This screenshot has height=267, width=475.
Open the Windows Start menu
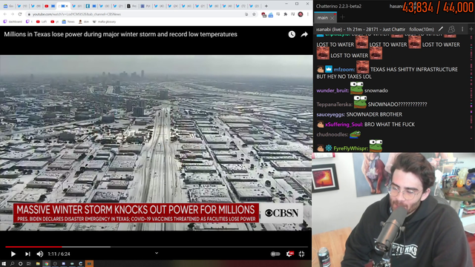4,264
